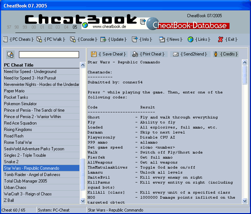Click the cheat list scrollbar thumb

[x=83, y=174]
